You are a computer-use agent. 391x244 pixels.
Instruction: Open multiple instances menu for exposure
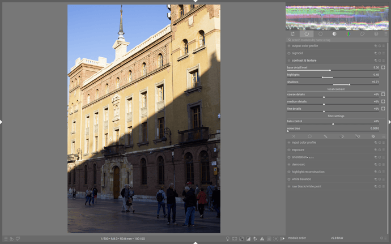376,150
